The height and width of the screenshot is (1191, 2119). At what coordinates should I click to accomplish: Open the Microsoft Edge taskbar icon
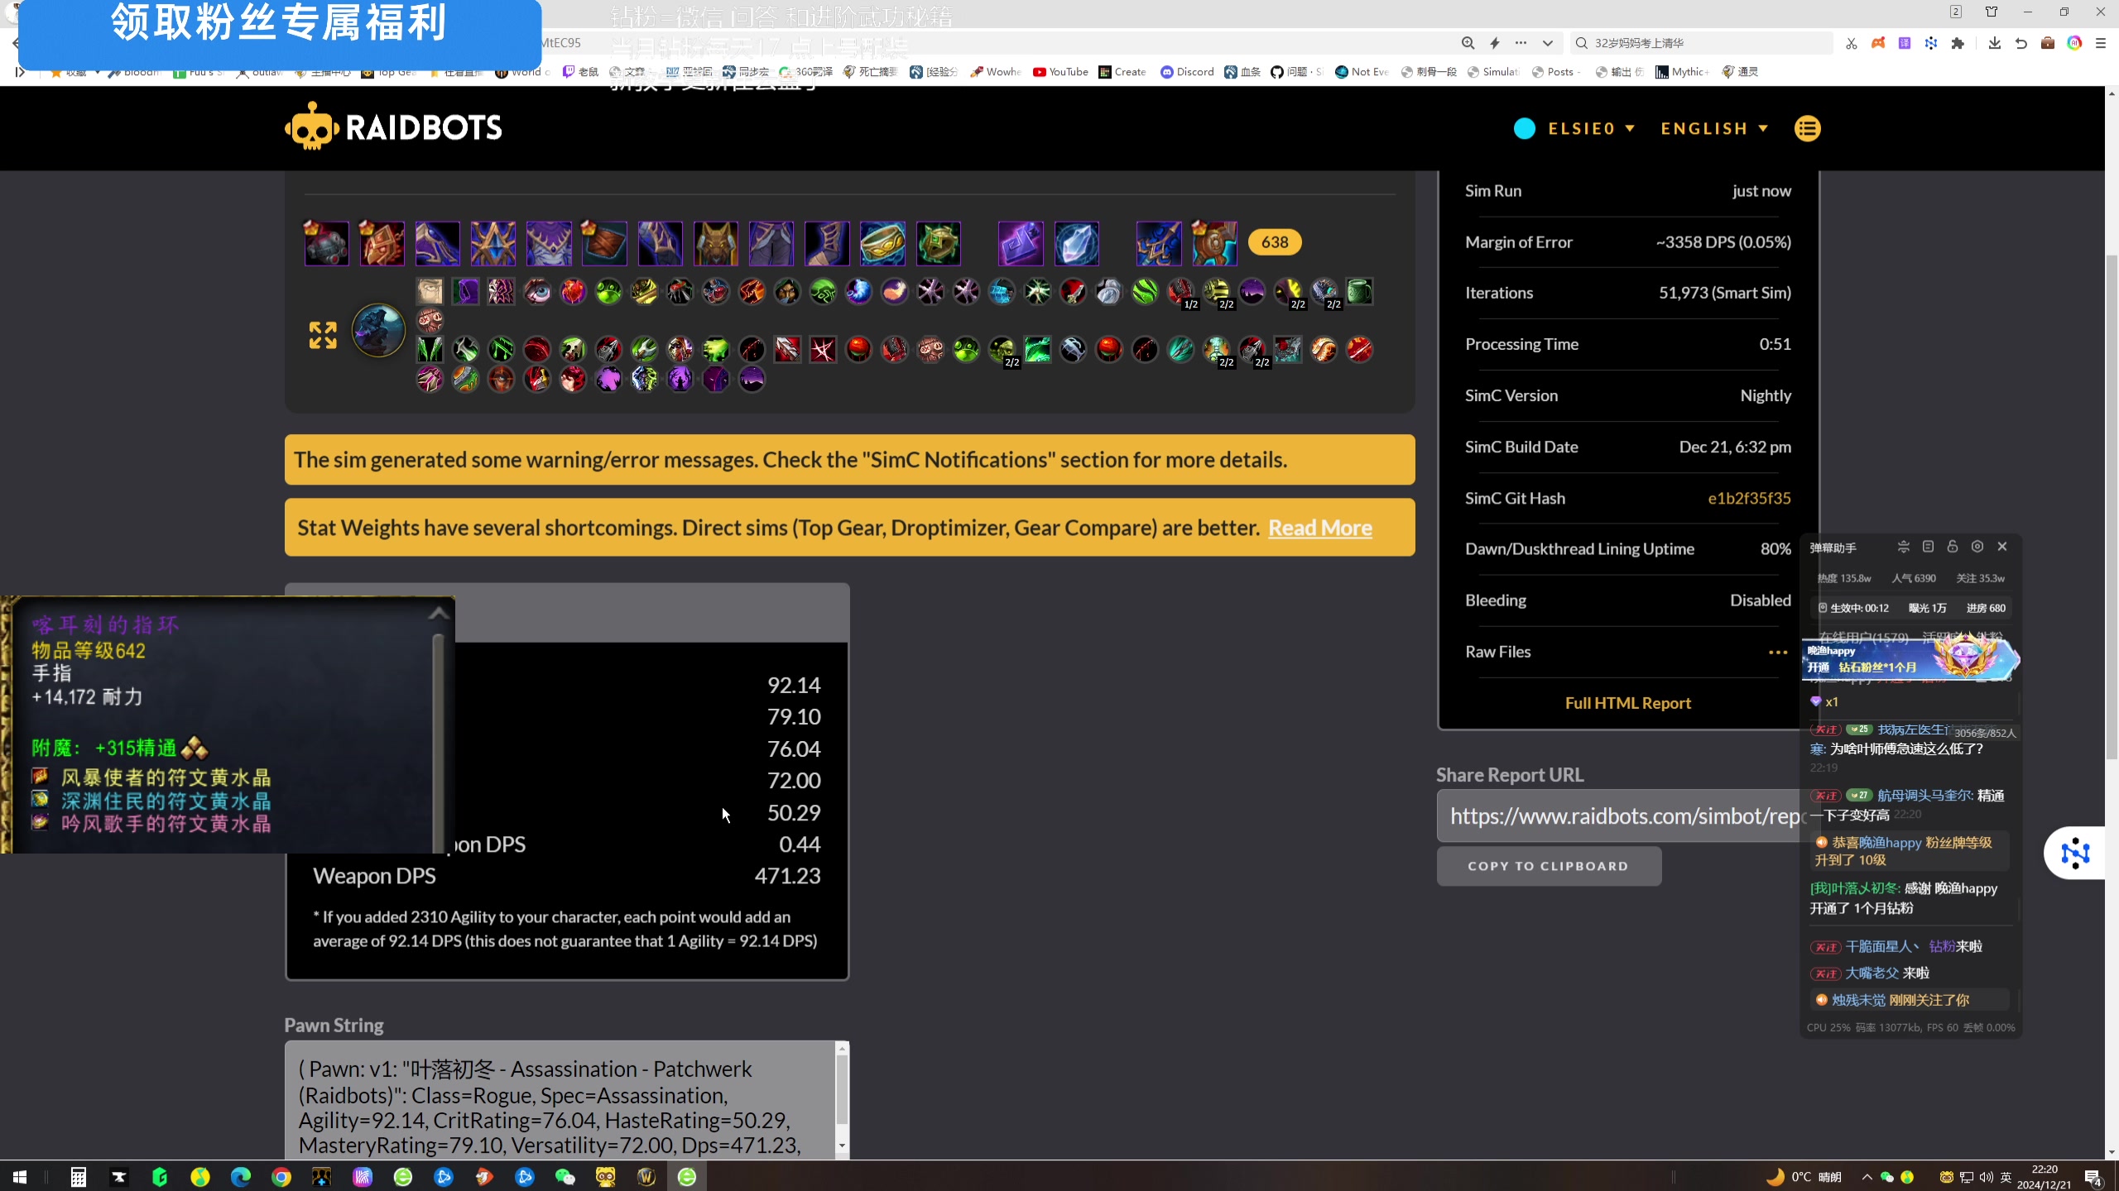coord(241,1176)
